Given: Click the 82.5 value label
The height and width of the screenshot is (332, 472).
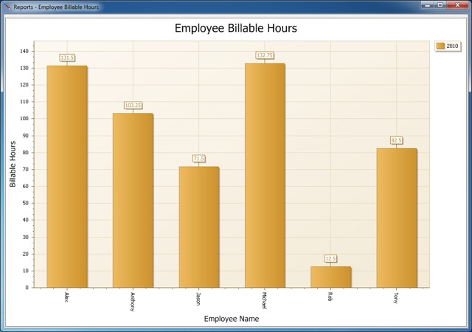Looking at the screenshot, I should point(396,140).
